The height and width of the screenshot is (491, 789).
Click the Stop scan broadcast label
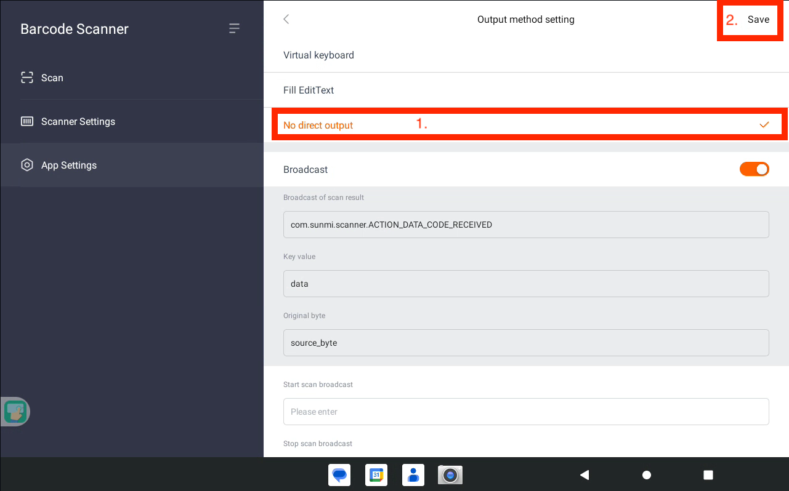318,444
